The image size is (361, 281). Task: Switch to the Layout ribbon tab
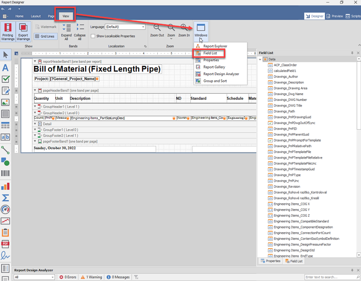point(36,16)
